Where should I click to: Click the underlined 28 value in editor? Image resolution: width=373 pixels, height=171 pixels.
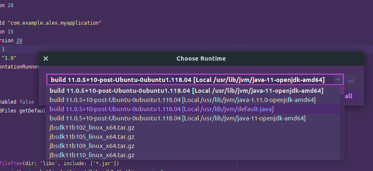tap(19, 41)
